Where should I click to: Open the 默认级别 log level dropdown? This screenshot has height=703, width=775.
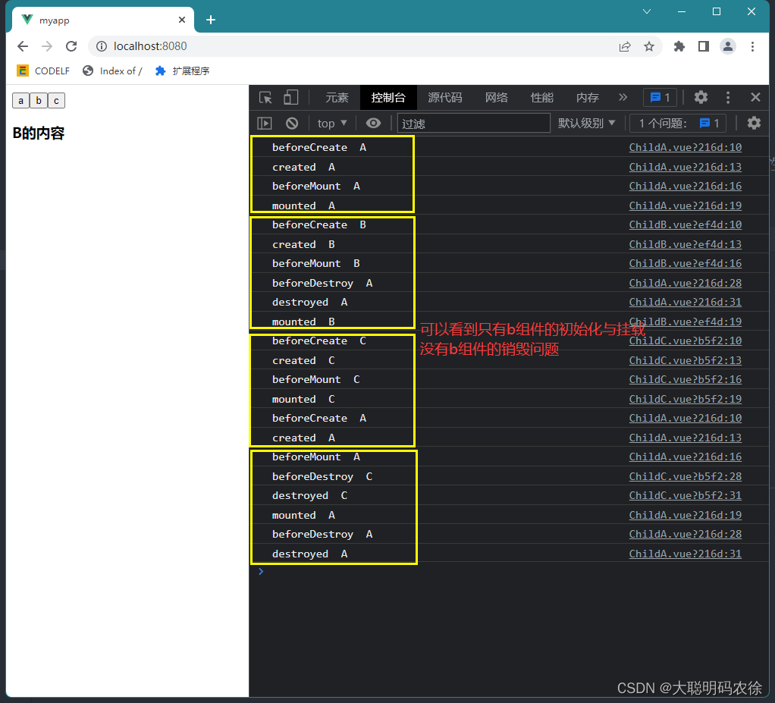coord(587,123)
